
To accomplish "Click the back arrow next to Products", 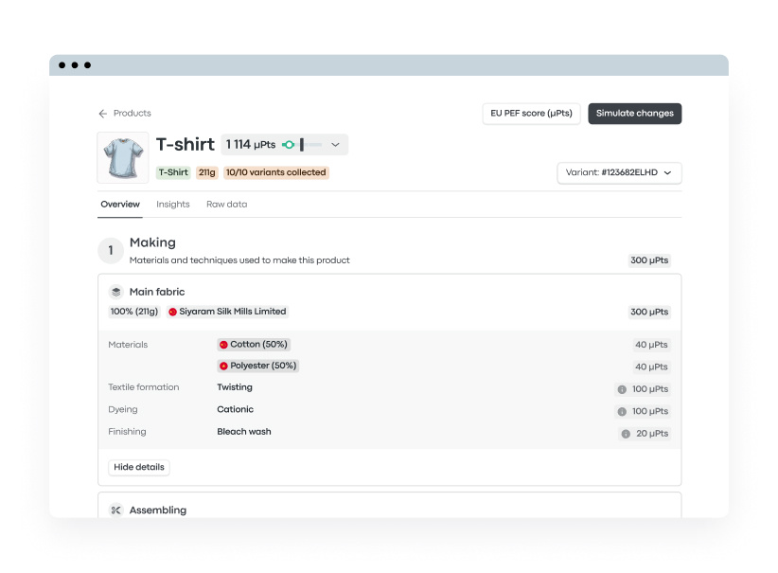I will [x=103, y=114].
